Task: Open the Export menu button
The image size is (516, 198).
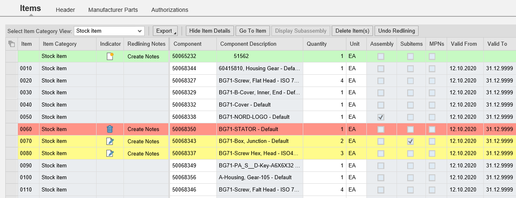Action: click(165, 31)
